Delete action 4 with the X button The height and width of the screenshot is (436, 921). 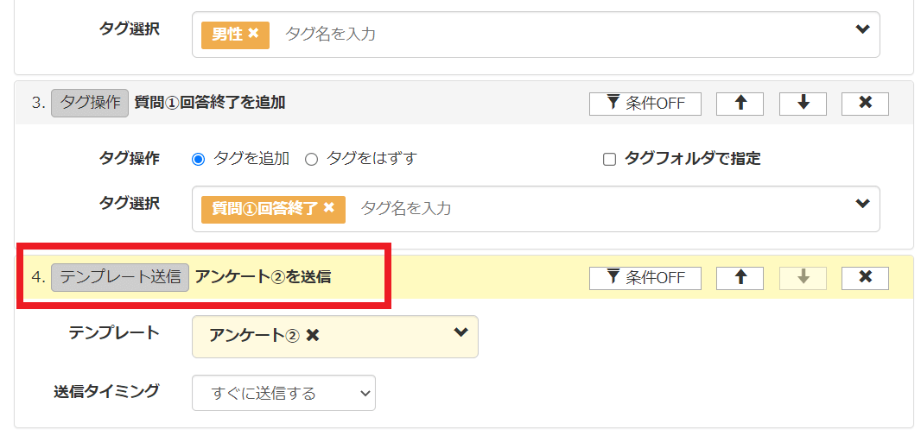[865, 278]
